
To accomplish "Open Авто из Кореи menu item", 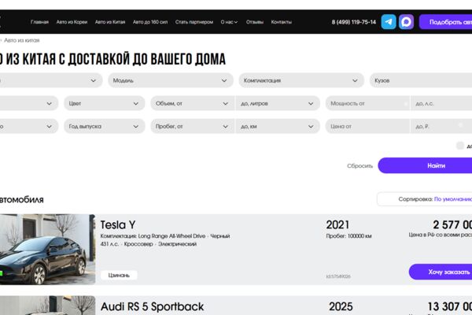I will [72, 22].
